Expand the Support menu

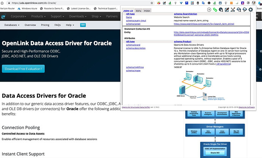[x=57, y=16]
